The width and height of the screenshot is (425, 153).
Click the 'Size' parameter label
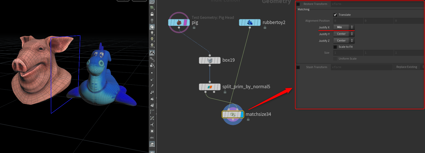pyautogui.click(x=327, y=53)
